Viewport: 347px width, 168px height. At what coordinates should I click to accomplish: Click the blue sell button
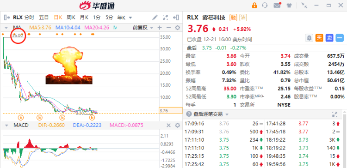click(329, 38)
